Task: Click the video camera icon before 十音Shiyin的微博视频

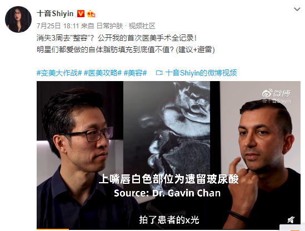Action: (159, 73)
